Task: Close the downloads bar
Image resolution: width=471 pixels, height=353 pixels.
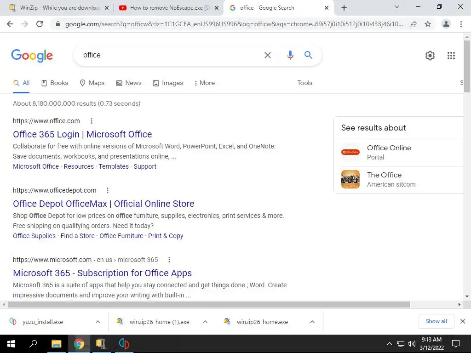Action: tap(463, 321)
